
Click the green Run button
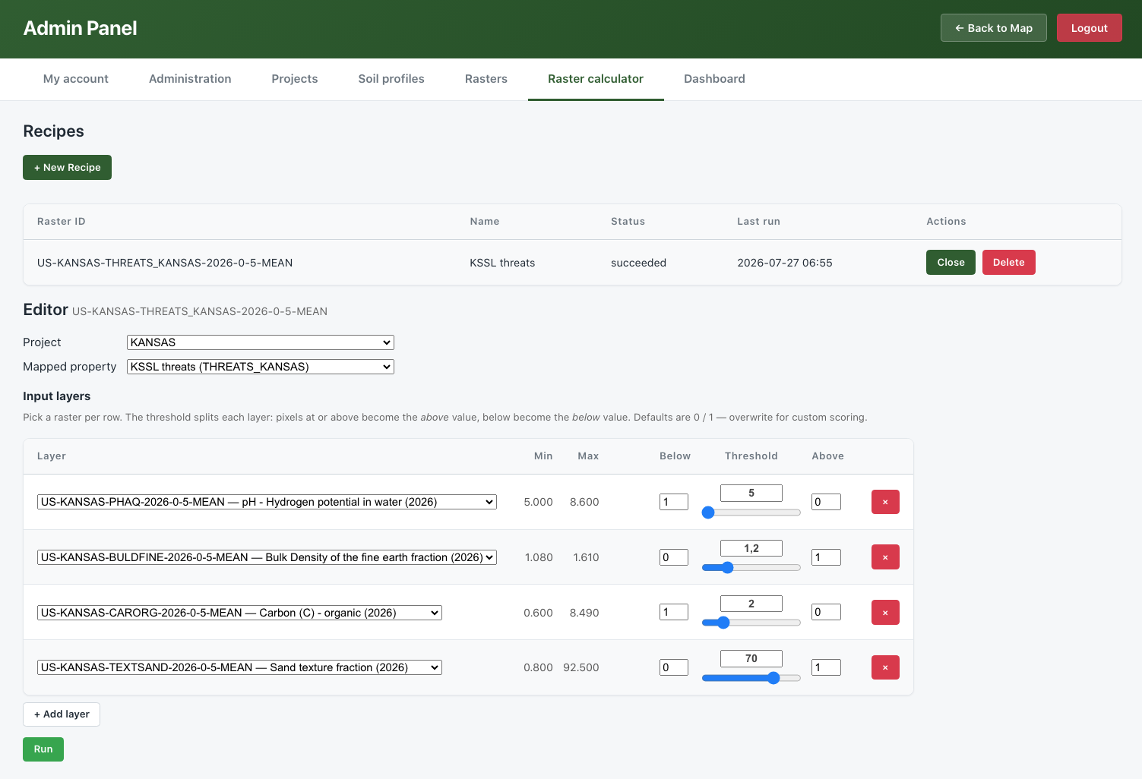tap(43, 749)
